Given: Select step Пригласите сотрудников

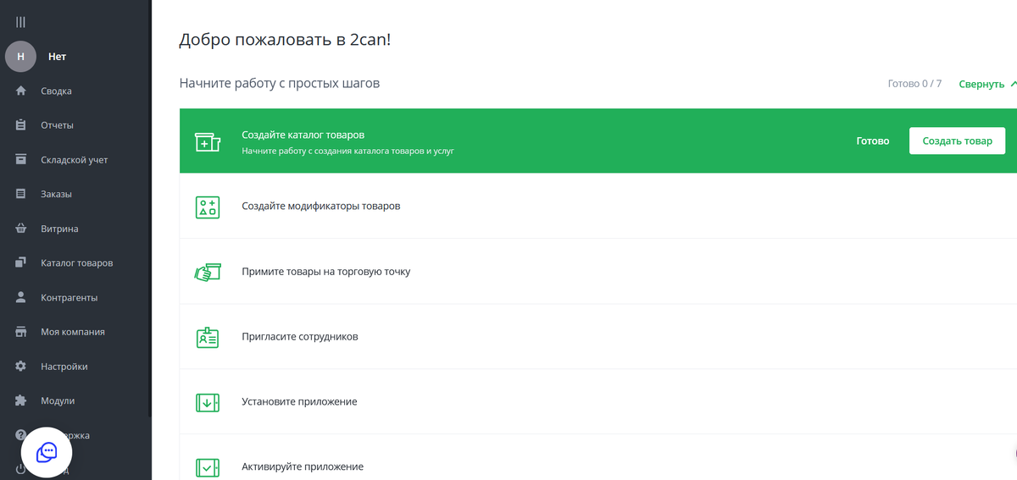Looking at the screenshot, I should [598, 337].
